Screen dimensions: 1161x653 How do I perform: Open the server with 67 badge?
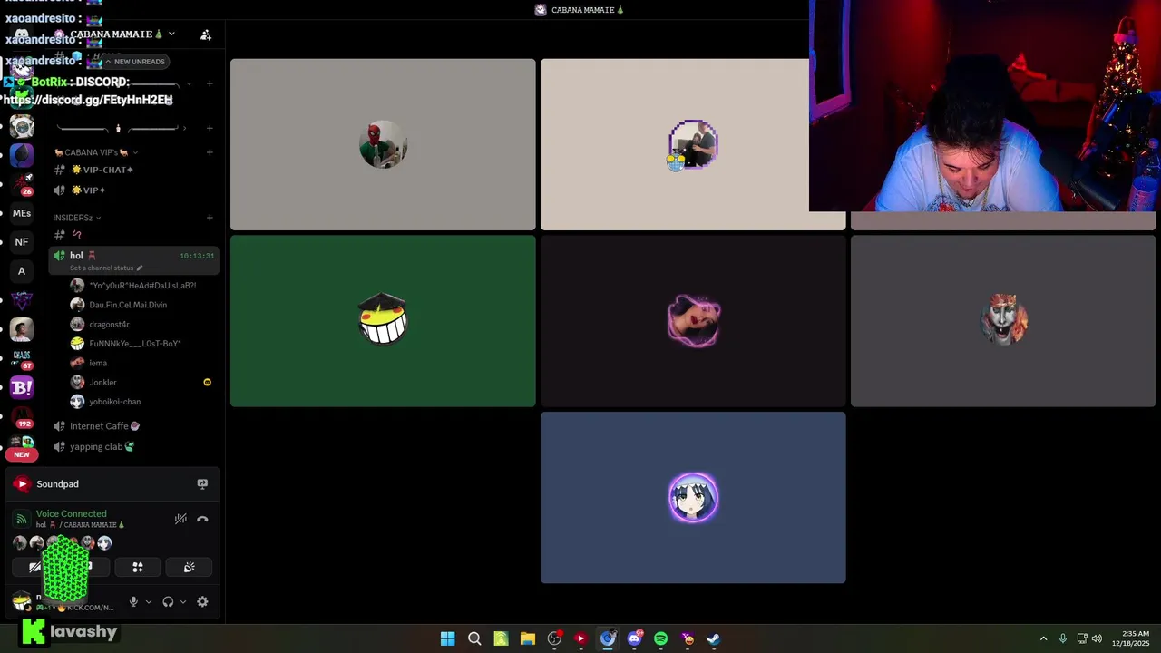coord(22,358)
